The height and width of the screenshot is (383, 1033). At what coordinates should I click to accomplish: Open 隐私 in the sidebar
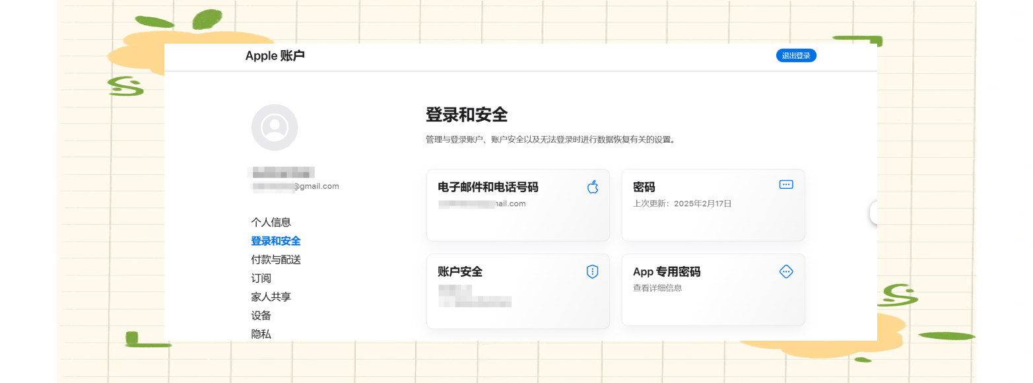261,333
